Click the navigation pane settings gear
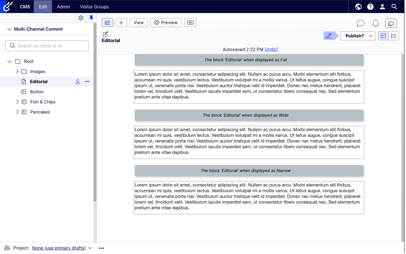This screenshot has height=254, width=406. click(81, 18)
